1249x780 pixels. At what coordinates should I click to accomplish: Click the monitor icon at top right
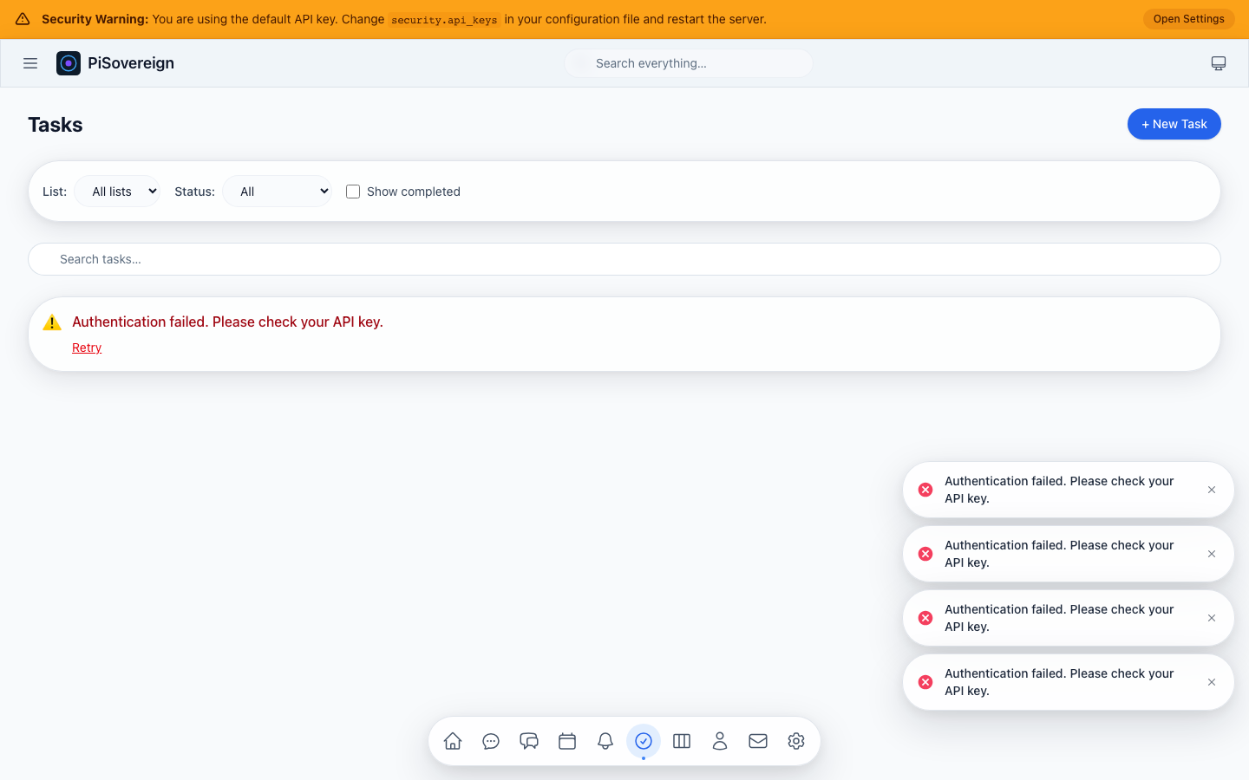click(x=1219, y=62)
